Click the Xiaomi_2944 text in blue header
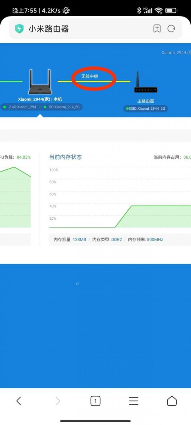This screenshot has width=191, height=425. click(x=176, y=52)
